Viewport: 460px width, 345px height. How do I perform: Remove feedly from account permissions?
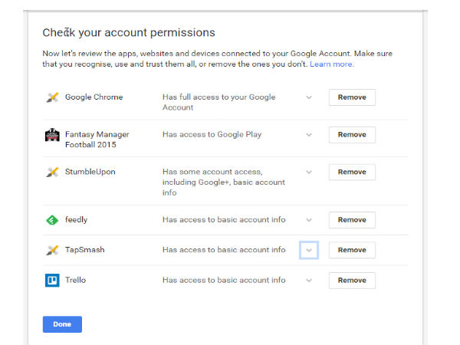click(x=352, y=220)
